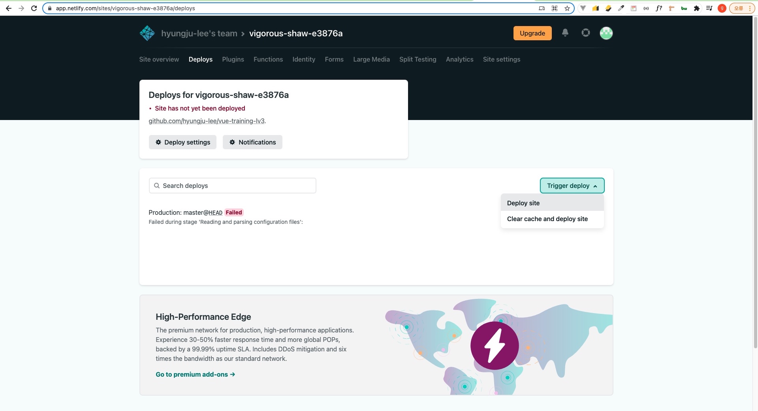This screenshot has width=758, height=411.
Task: Collapse the Trigger deploy dropdown
Action: [x=572, y=186]
